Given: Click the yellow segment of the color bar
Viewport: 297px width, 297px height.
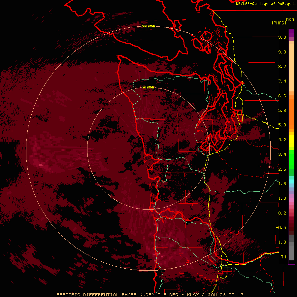Looking at the screenshot, I should coord(291,141).
